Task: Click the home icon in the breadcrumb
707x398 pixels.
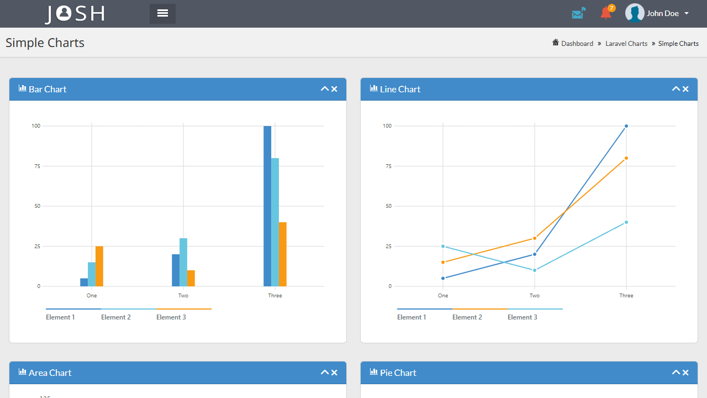Action: click(556, 43)
